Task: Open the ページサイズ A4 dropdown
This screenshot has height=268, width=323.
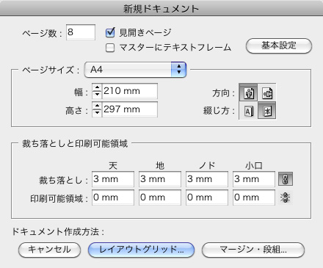Action: point(135,70)
